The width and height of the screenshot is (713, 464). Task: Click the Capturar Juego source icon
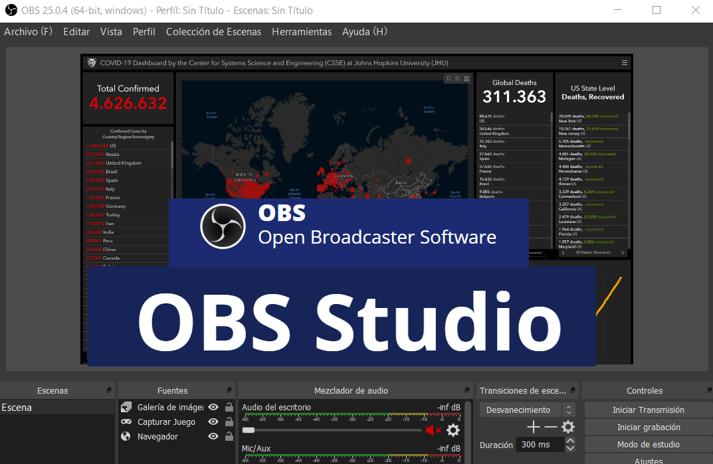126,422
